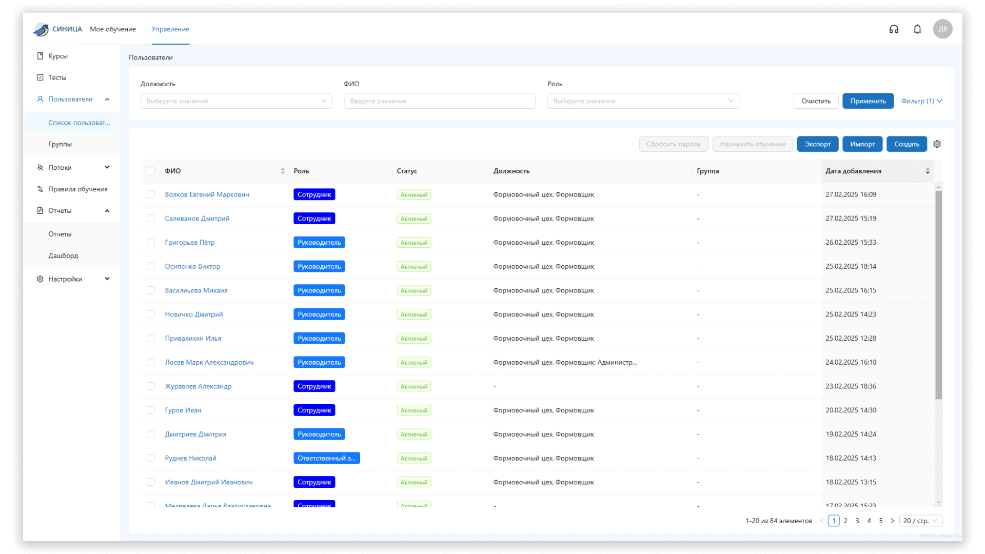The height and width of the screenshot is (554, 985).
Task: Select the checkbox for Григорьев Пётр
Action: pyautogui.click(x=151, y=243)
